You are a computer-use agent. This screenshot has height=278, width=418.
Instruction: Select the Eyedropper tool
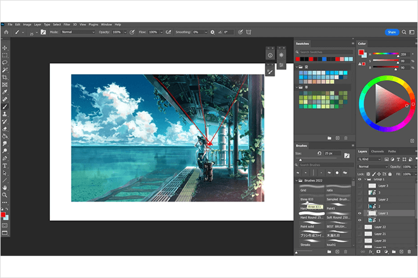(5, 92)
